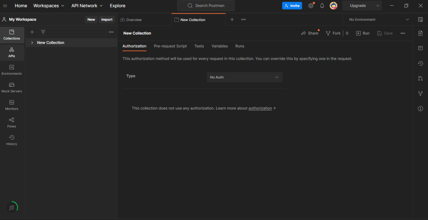The height and width of the screenshot is (220, 428).
Task: Open the Collections panel in sidebar
Action: click(12, 35)
